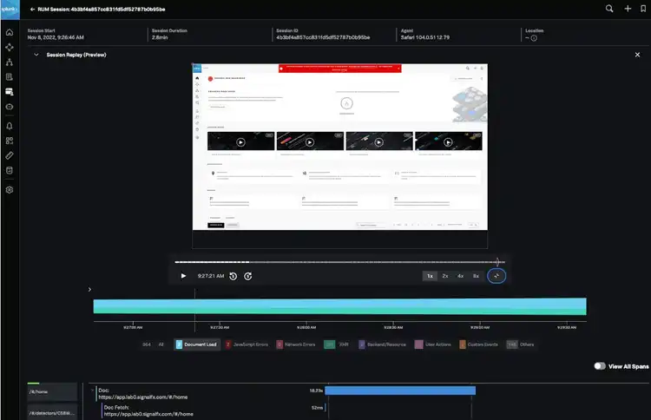Click the fourth video thumbnail in the replay

click(449, 141)
